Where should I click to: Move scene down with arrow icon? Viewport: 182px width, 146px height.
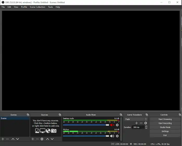[17, 139]
